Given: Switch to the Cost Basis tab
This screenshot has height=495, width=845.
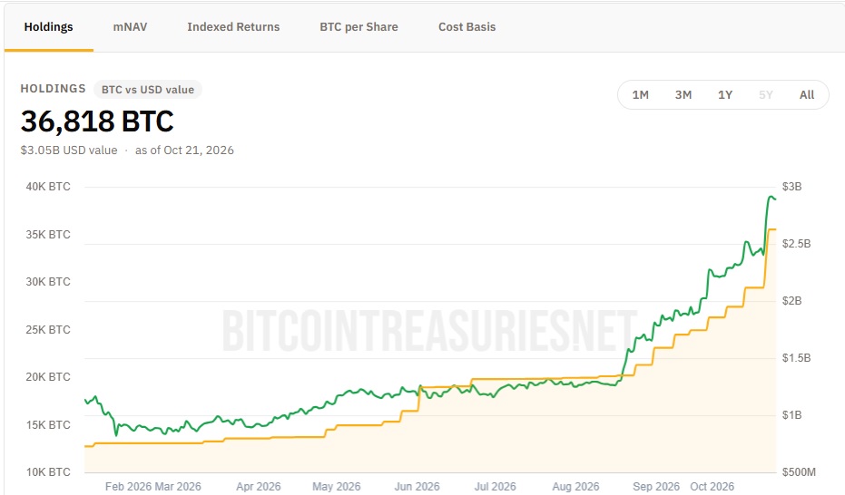Looking at the screenshot, I should tap(467, 27).
